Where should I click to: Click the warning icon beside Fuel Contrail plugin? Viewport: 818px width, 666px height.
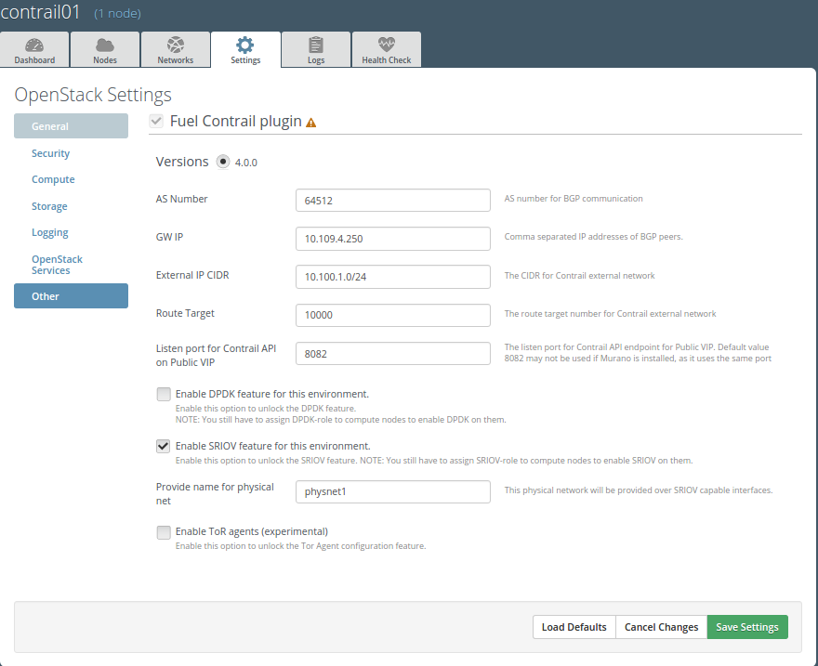pos(310,123)
